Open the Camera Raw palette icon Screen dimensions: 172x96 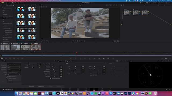[2, 58]
